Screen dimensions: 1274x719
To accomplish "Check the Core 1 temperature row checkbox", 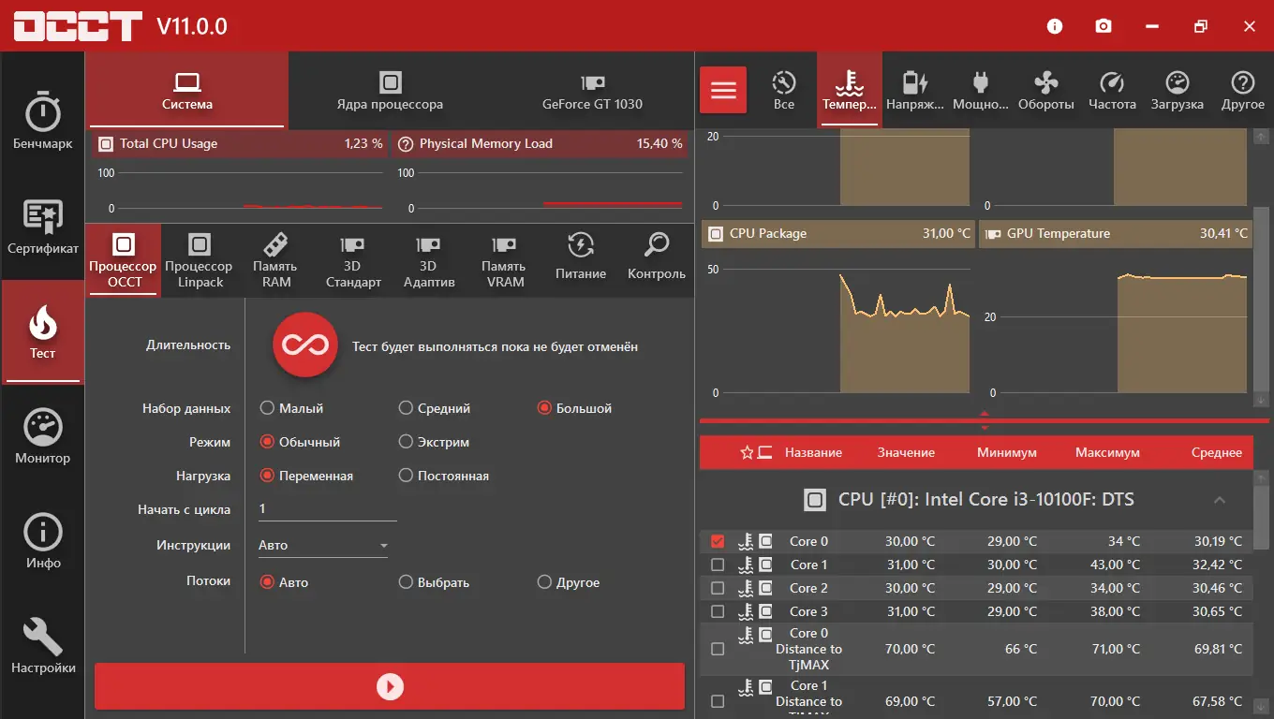I will pos(718,565).
